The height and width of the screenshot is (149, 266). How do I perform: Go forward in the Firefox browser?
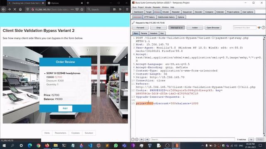[9, 9]
